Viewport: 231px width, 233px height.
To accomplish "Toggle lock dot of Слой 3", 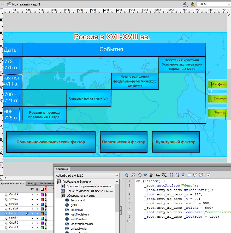I will [37, 213].
